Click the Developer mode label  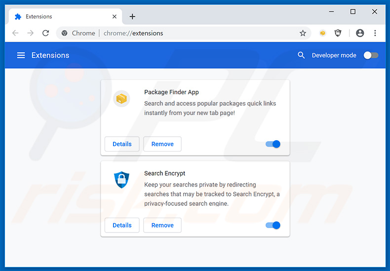click(334, 55)
